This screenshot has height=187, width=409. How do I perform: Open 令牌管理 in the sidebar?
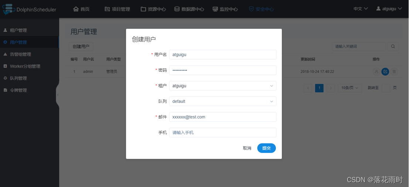30,90
